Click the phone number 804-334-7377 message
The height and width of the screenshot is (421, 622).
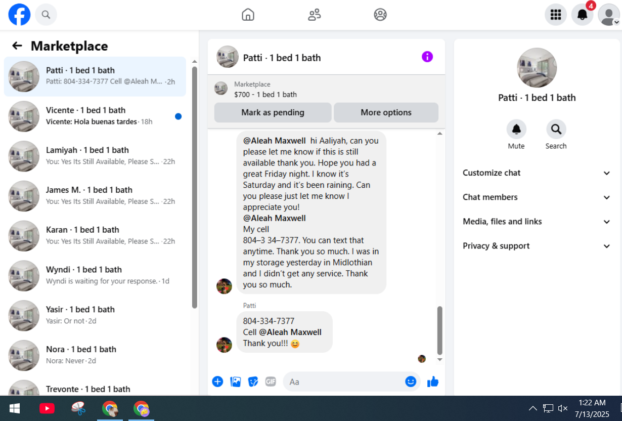coord(269,321)
